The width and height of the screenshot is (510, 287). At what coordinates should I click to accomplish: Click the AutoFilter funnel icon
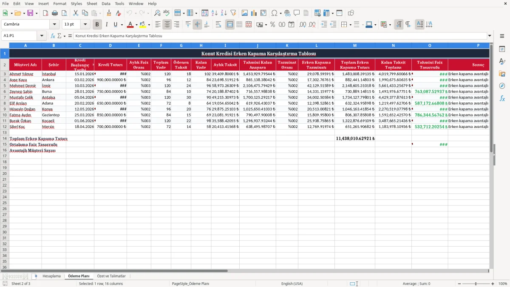(x=233, y=13)
